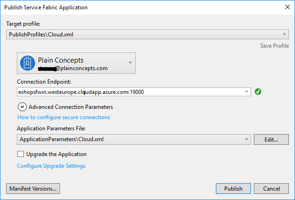Screen dimensions: 295x200
Task: Open the account selector chevron beside Plain Concepts
Action: pos(130,63)
